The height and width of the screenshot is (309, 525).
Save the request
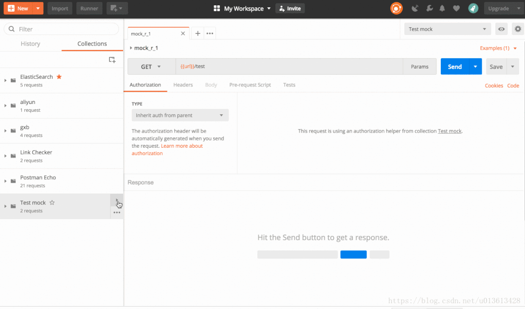[x=496, y=67]
